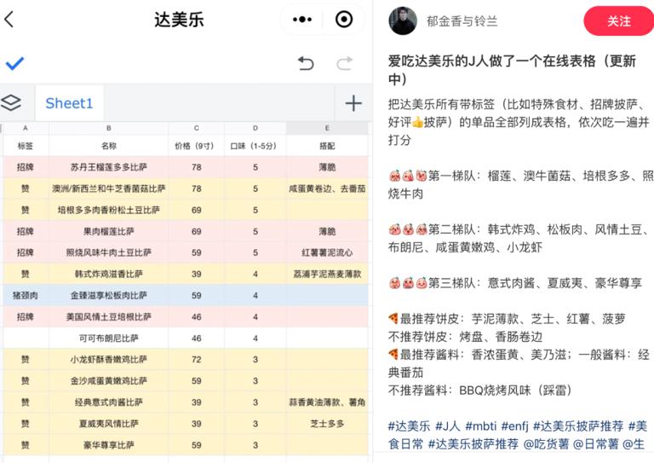
Task: Select cell 芝士多多
Action: (327, 424)
